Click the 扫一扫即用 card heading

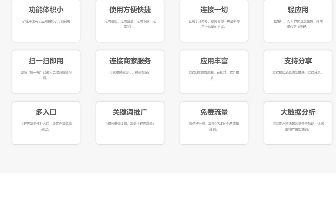46,61
